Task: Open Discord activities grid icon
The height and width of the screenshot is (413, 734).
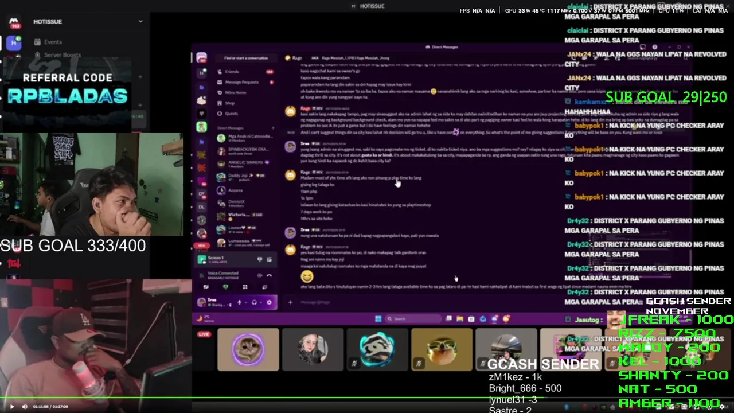Action: pos(245,287)
